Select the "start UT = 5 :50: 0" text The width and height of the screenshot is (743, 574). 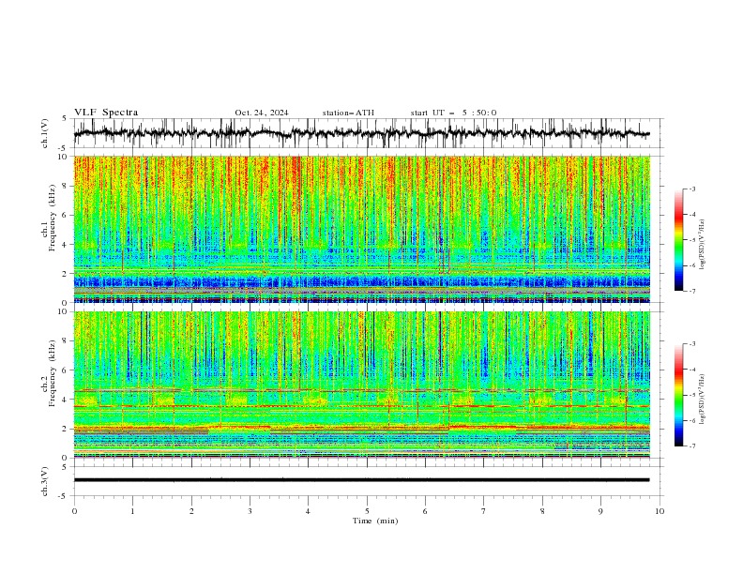[x=453, y=113]
